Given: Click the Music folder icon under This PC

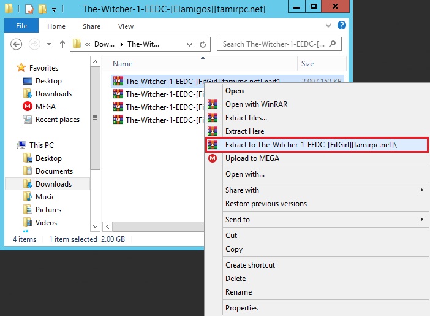Looking at the screenshot, I should [x=27, y=197].
